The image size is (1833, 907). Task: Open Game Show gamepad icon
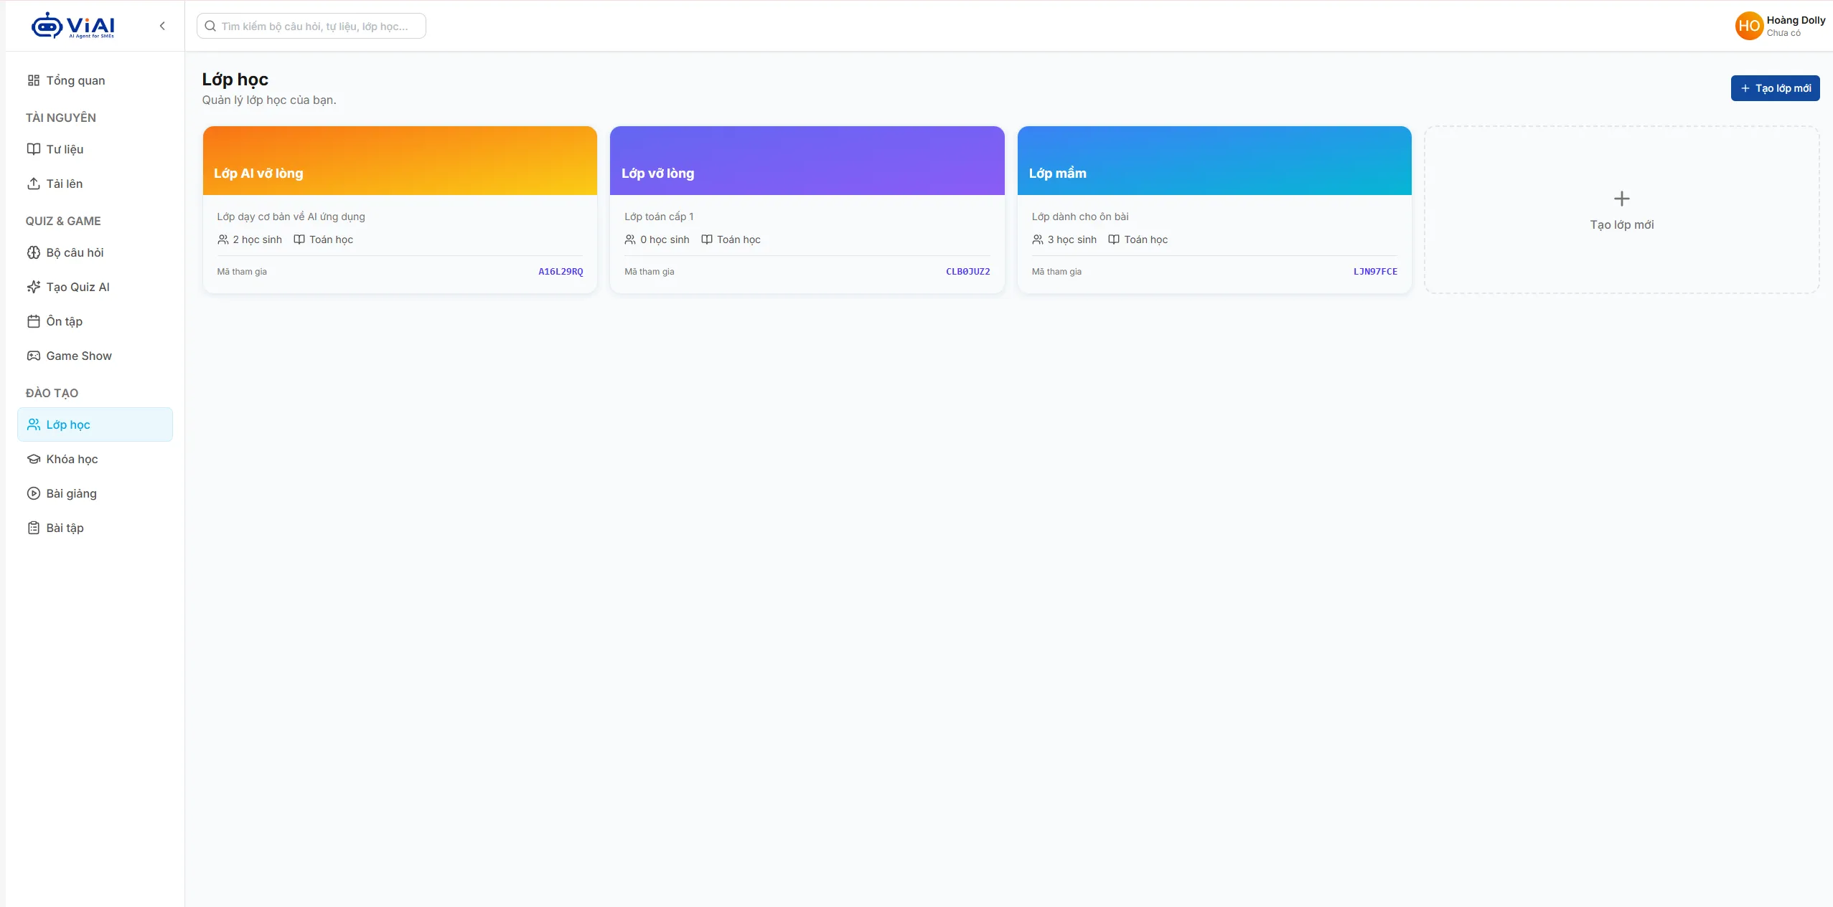(x=34, y=356)
